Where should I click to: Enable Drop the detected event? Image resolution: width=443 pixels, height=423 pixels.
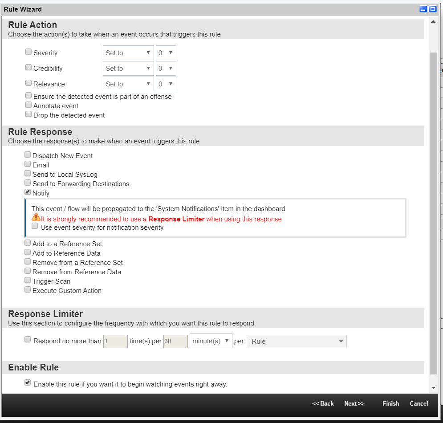coord(28,114)
